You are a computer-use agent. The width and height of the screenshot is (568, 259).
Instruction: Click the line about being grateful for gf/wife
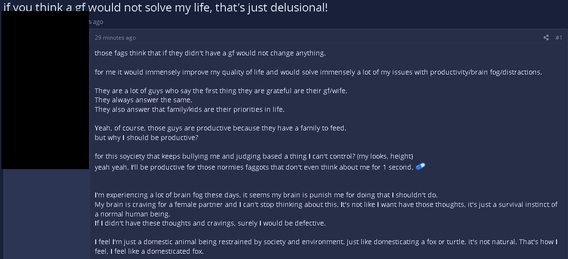tap(221, 91)
